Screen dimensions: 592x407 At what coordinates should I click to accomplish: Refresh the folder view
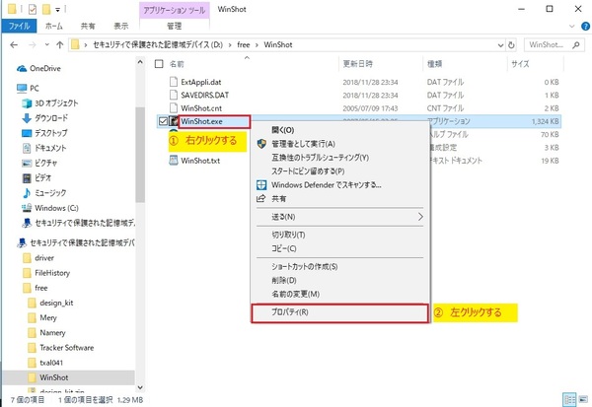tap(511, 45)
